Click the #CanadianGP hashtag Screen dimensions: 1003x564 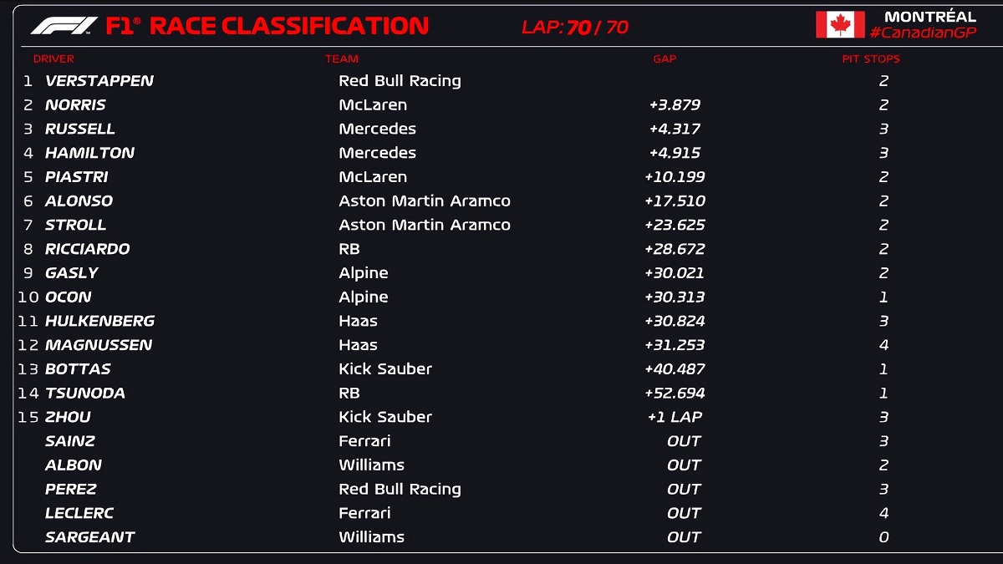click(923, 32)
